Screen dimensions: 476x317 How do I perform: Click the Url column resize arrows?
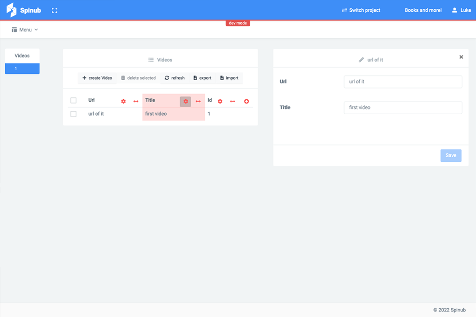[136, 101]
